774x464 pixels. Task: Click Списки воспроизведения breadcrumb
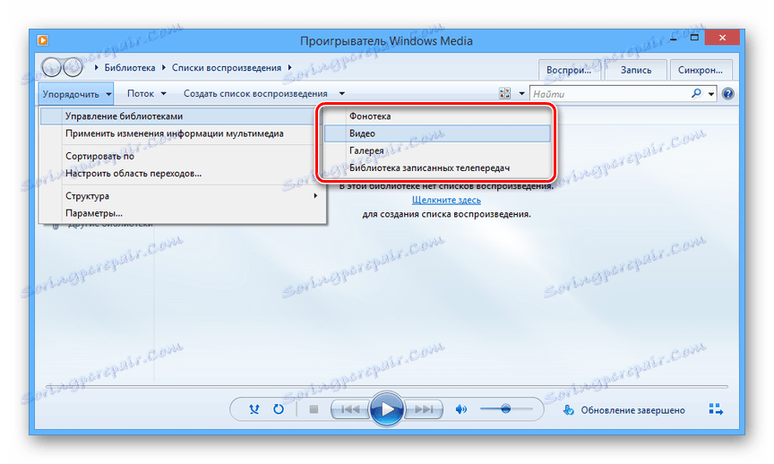pos(227,67)
